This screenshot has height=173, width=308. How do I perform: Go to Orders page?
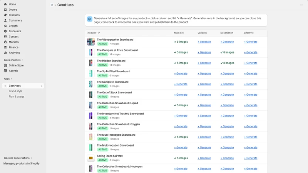point(13,10)
